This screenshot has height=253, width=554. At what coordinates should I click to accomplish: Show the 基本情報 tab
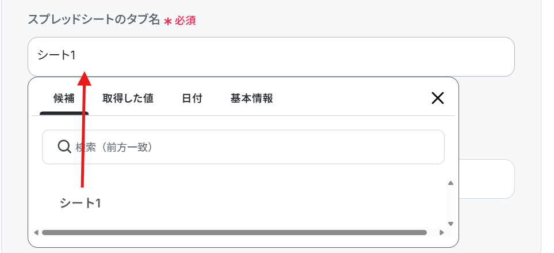point(251,99)
